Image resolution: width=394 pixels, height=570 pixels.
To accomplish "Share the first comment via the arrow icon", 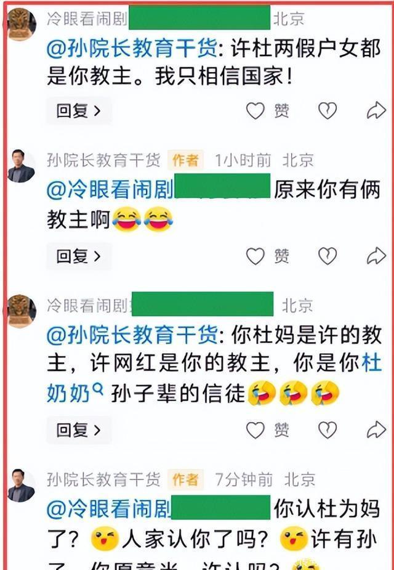I will tap(376, 110).
